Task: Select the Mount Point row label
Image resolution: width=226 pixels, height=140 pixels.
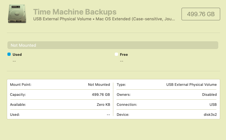Action: click(21, 85)
